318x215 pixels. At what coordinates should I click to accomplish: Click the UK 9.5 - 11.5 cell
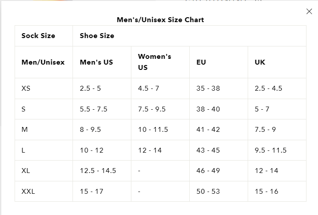[x=270, y=150]
